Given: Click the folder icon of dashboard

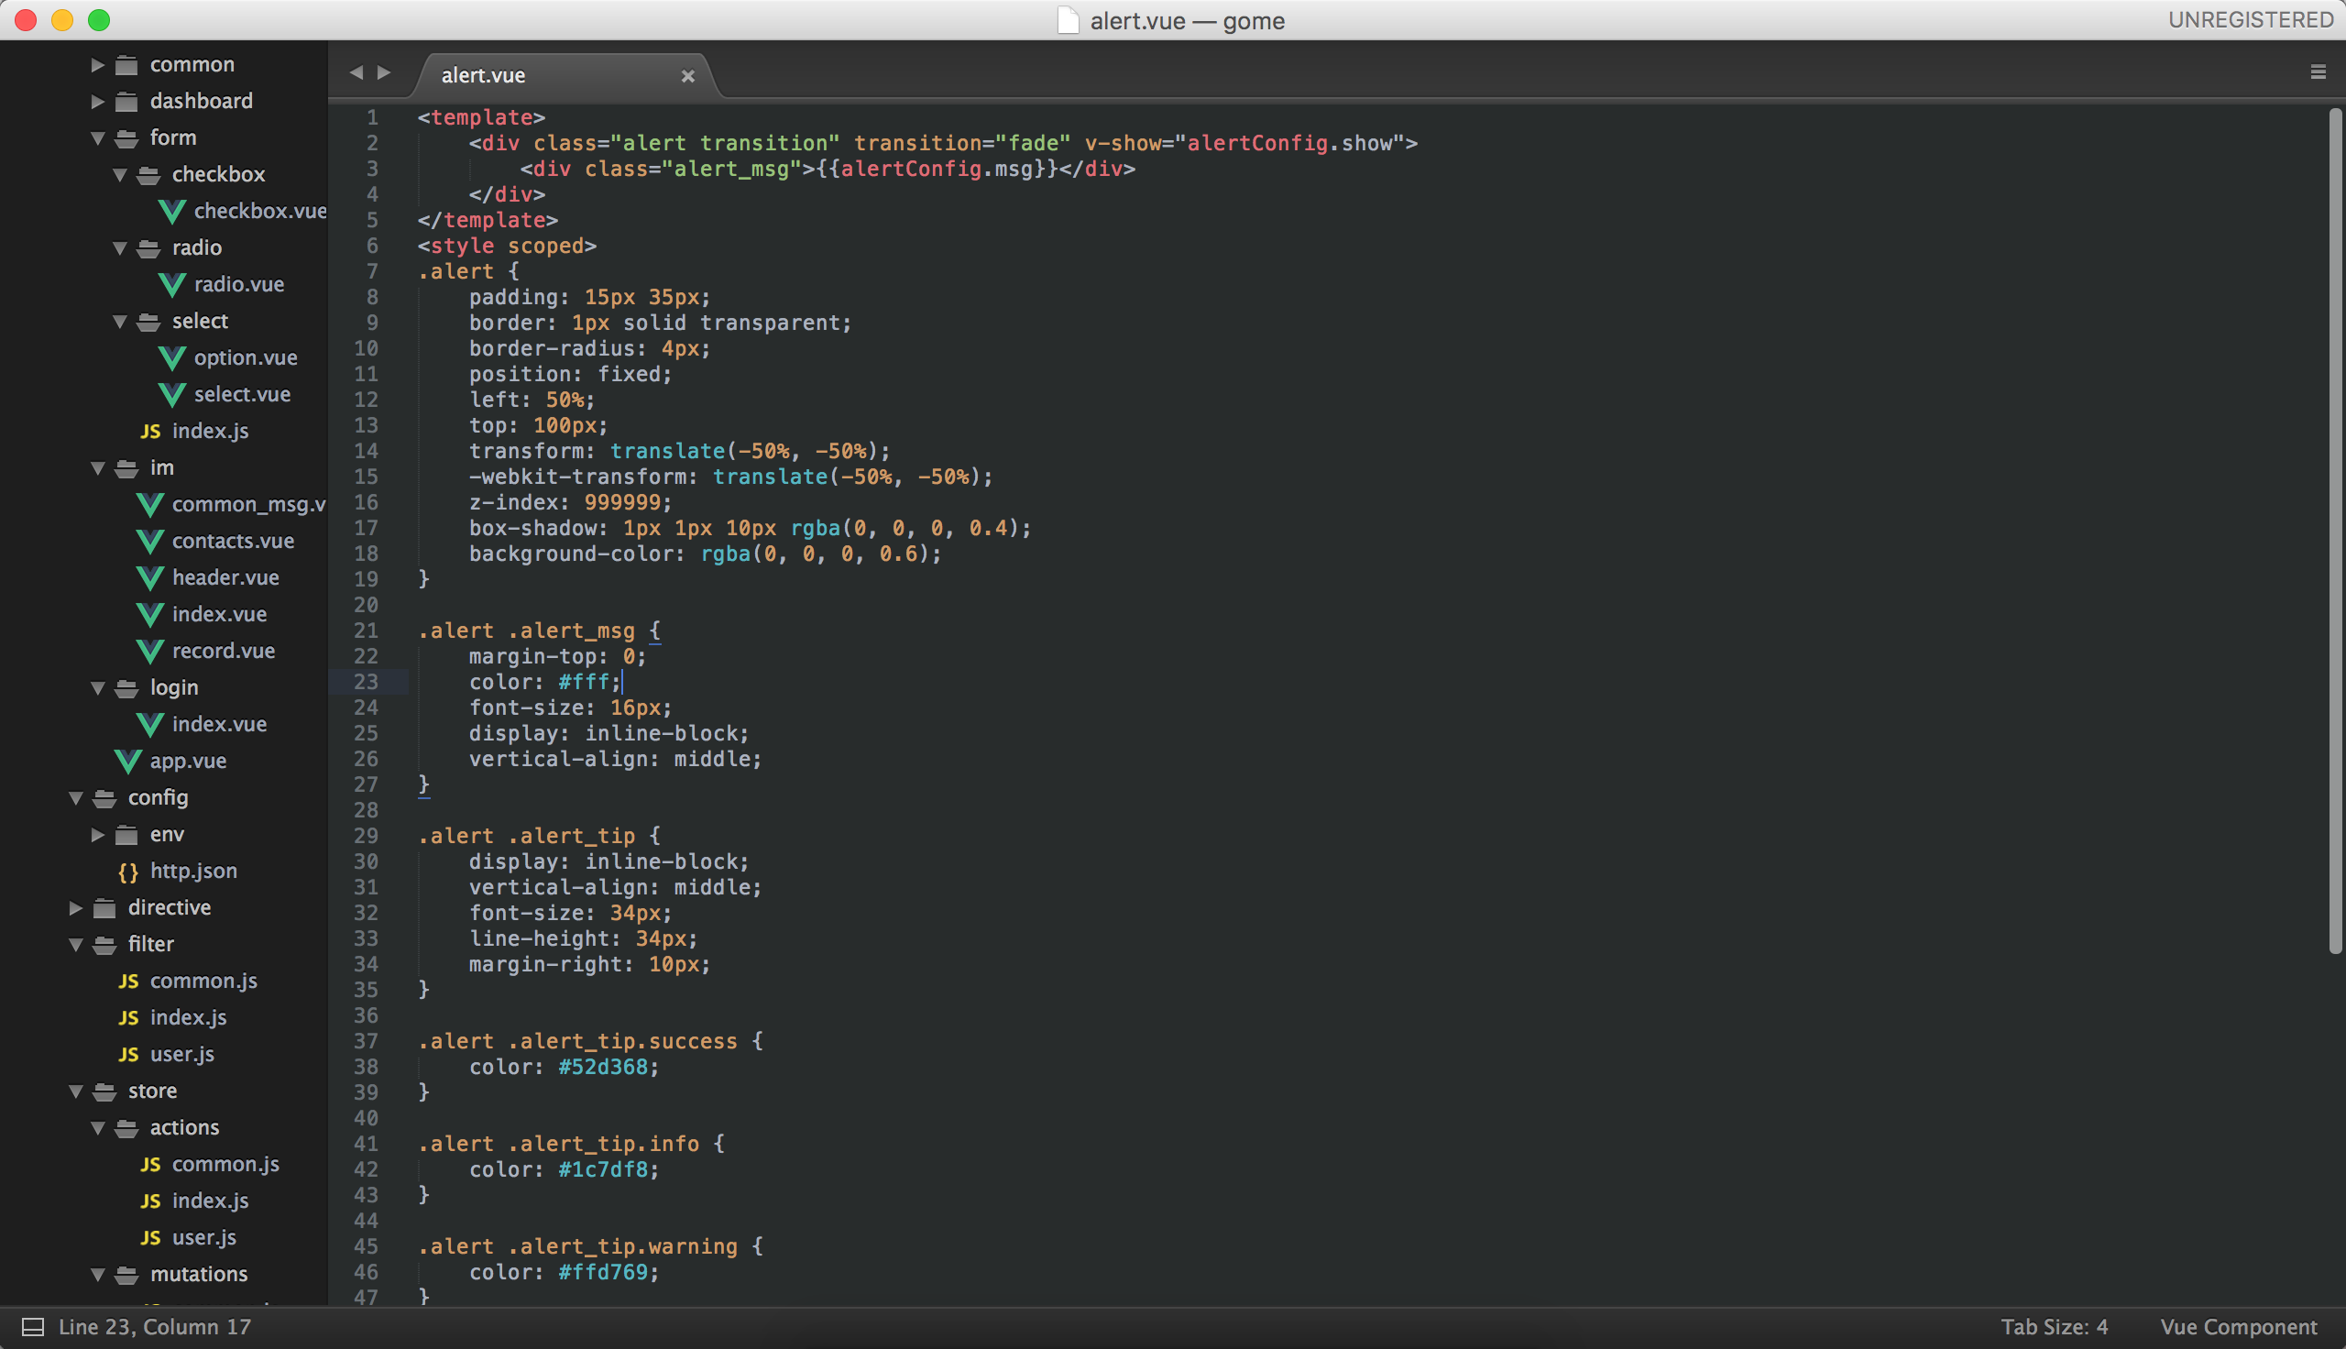Looking at the screenshot, I should point(126,101).
